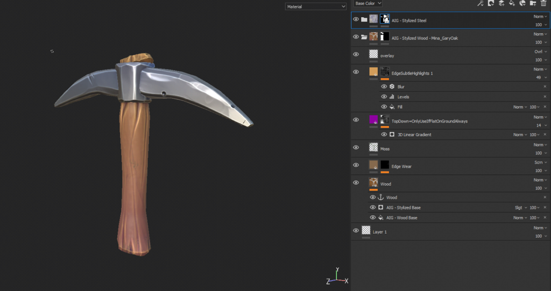
Task: Hide the TopDown=OnlyUseIfFlatOnGroundAlways layer
Action: (356, 120)
